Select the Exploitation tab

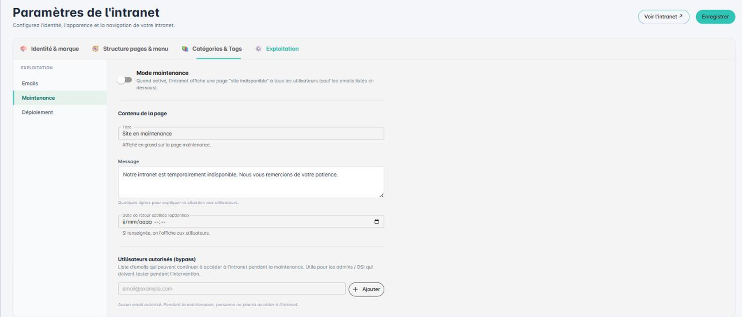[277, 49]
